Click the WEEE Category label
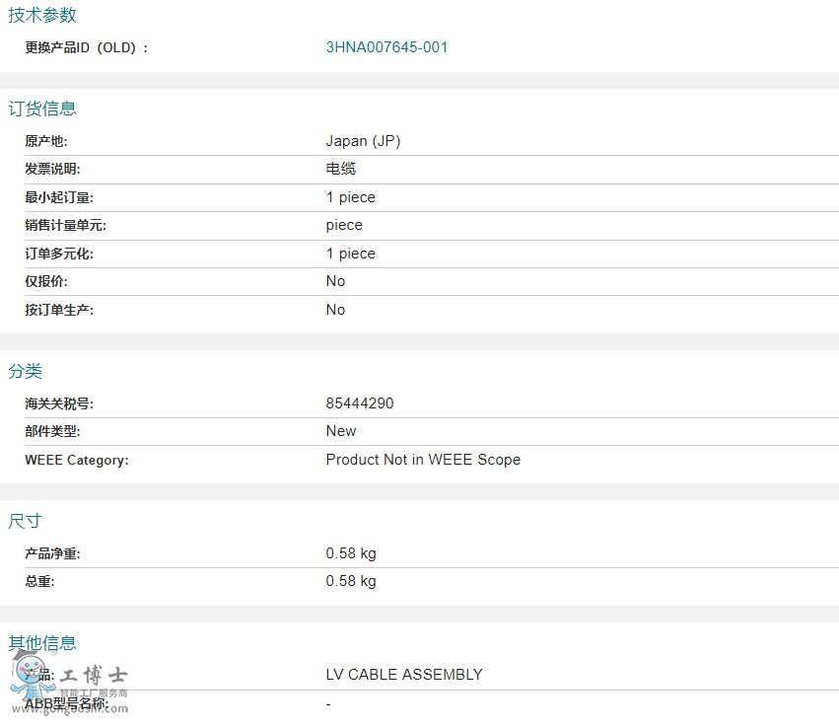 click(77, 460)
